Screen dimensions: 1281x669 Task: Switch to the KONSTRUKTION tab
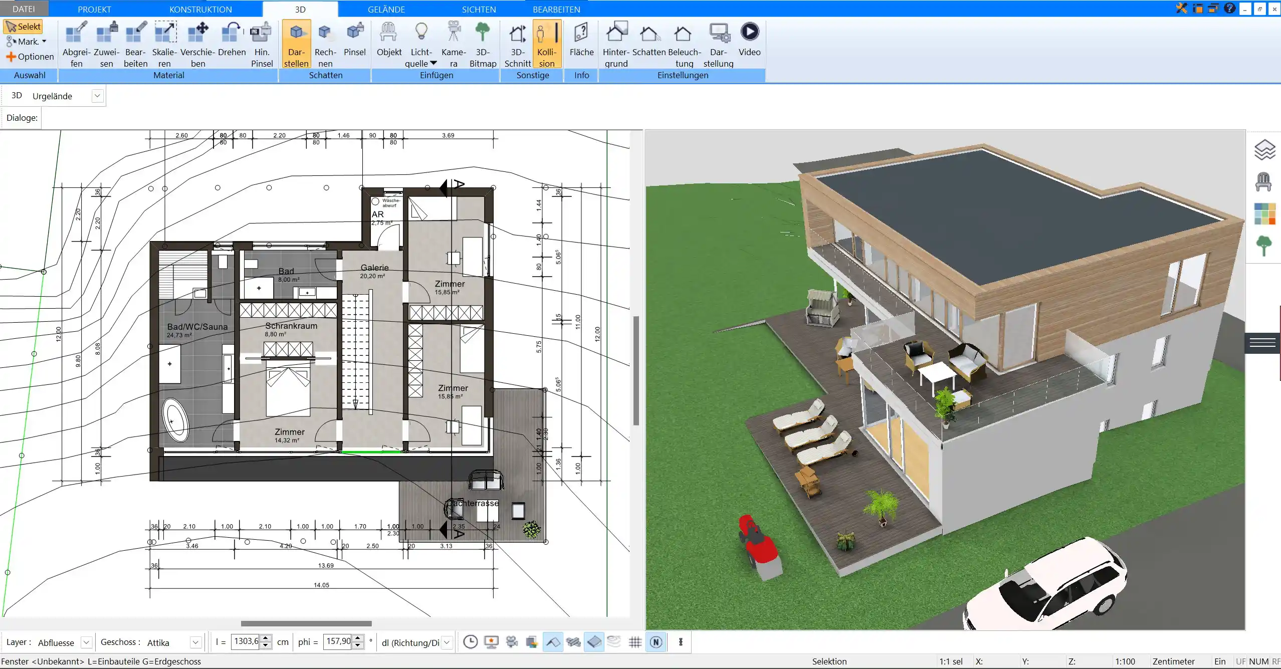pos(200,9)
